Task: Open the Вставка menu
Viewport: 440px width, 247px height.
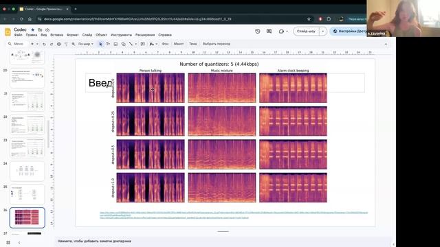Action: [x=56, y=35]
